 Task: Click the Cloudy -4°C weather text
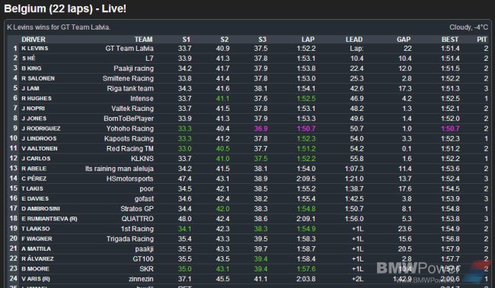click(x=469, y=27)
